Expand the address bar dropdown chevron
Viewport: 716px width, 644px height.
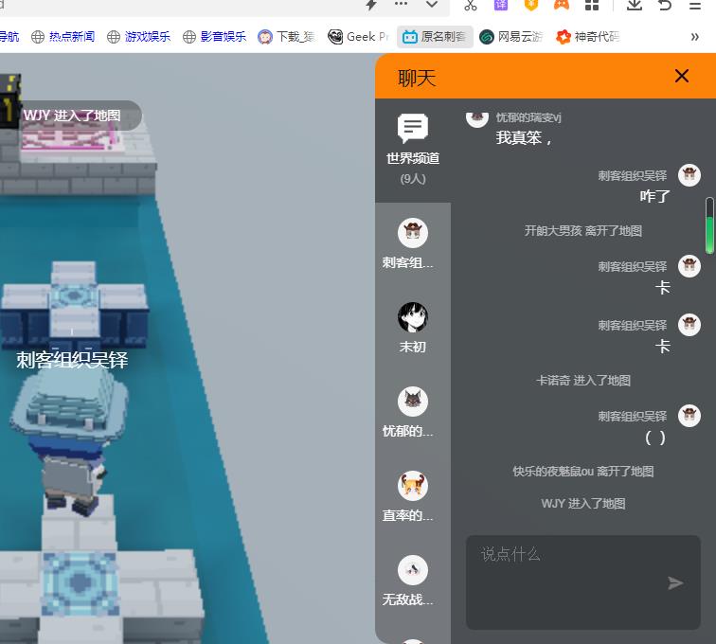pos(432,4)
